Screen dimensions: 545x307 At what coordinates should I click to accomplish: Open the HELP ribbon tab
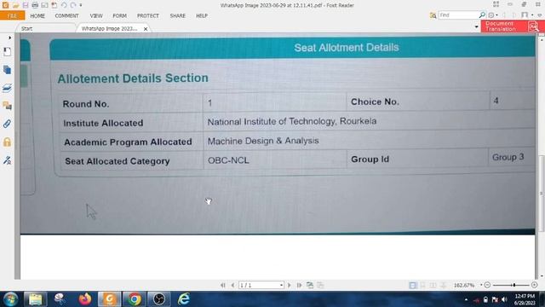202,15
